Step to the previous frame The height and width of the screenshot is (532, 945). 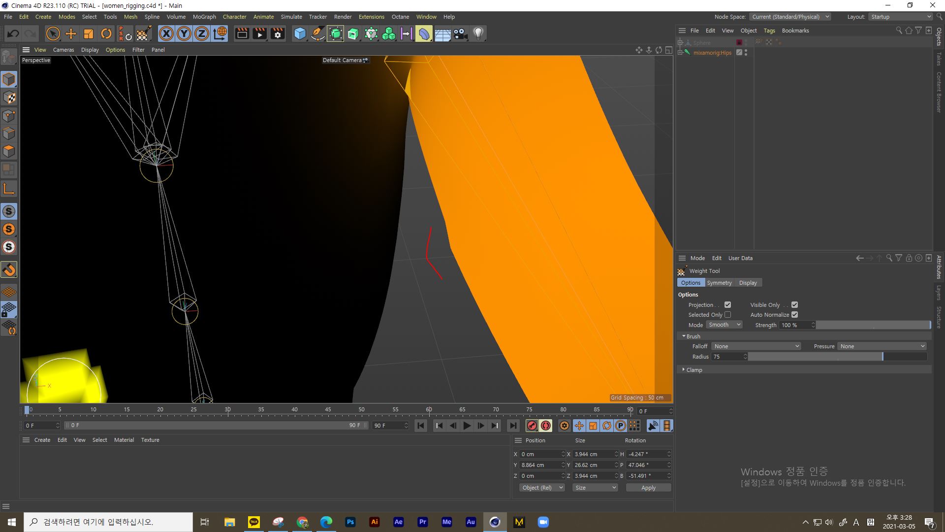point(453,426)
